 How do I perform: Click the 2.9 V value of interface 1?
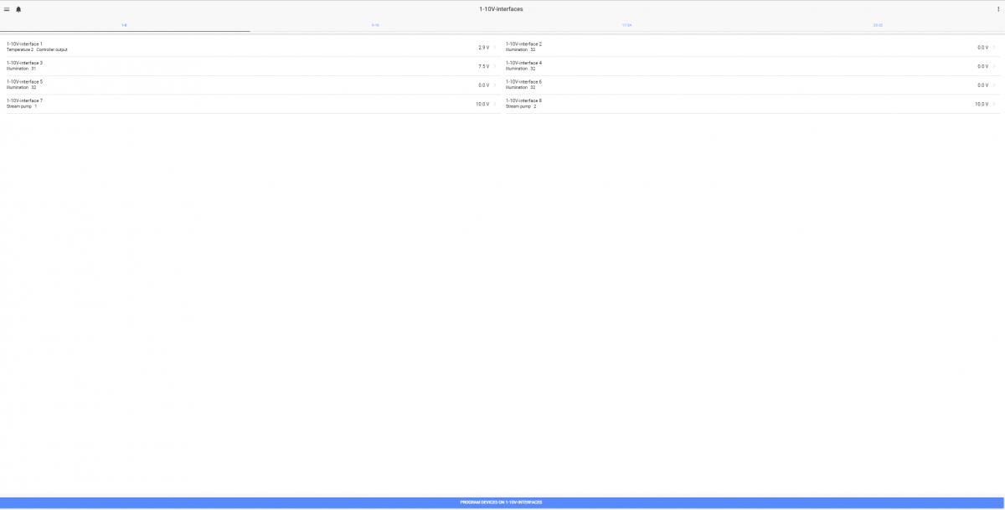coord(483,48)
